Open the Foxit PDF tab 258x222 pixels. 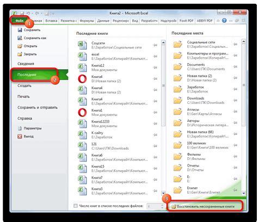(x=186, y=21)
